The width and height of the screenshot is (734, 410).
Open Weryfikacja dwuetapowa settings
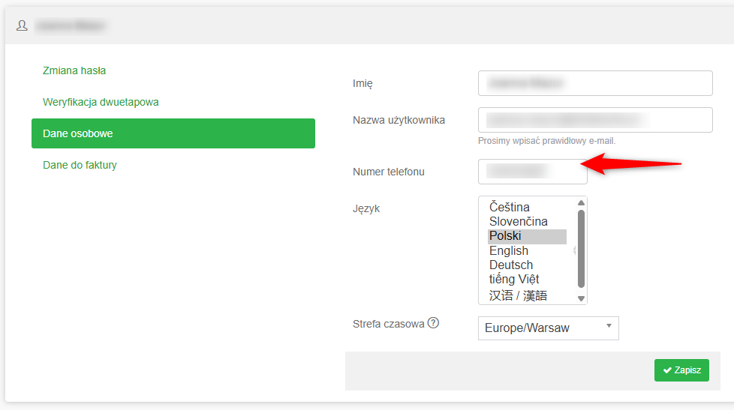[101, 102]
